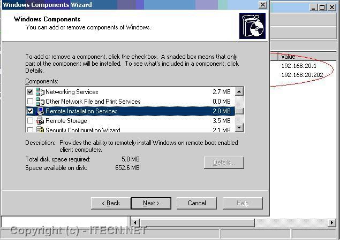Go back with the Back button
This screenshot has height=240, width=340.
point(110,203)
